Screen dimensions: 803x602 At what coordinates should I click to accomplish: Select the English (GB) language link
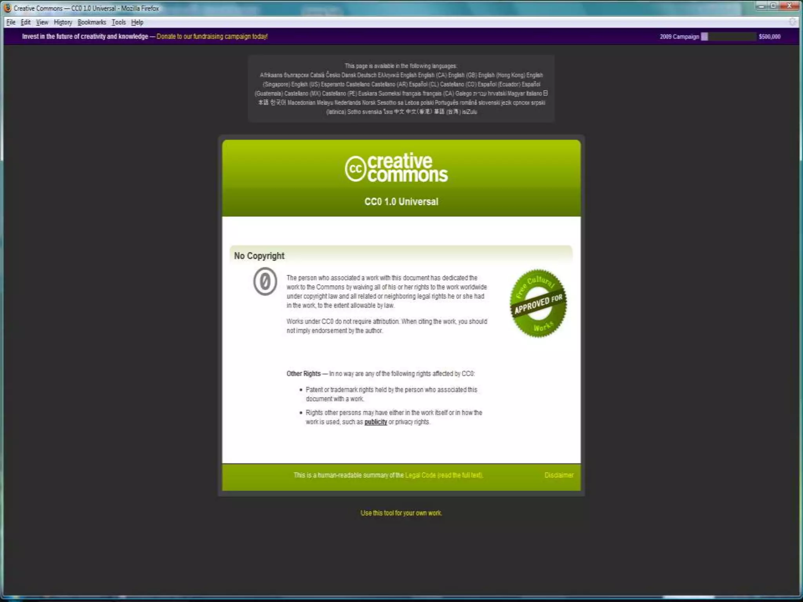pos(462,75)
